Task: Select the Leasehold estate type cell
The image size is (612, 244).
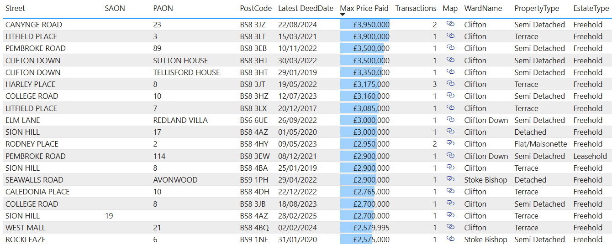Action: [x=590, y=156]
